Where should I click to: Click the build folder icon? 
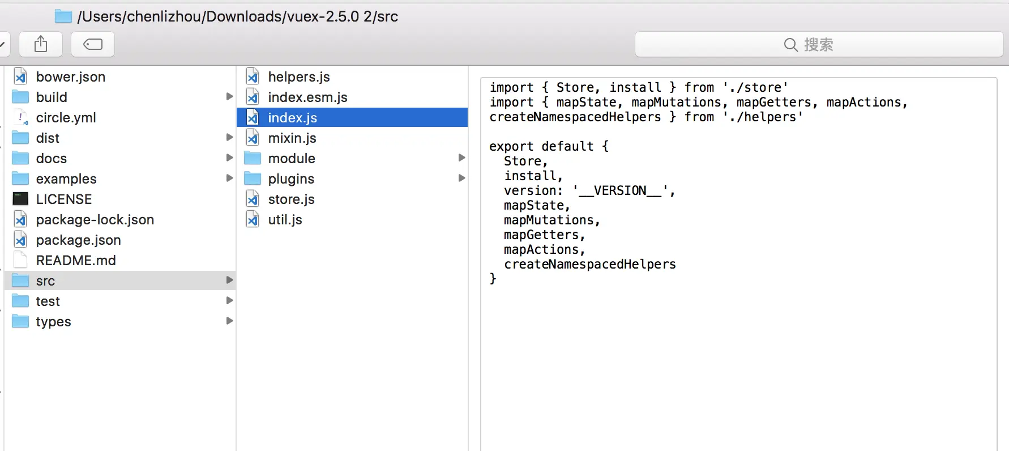20,97
